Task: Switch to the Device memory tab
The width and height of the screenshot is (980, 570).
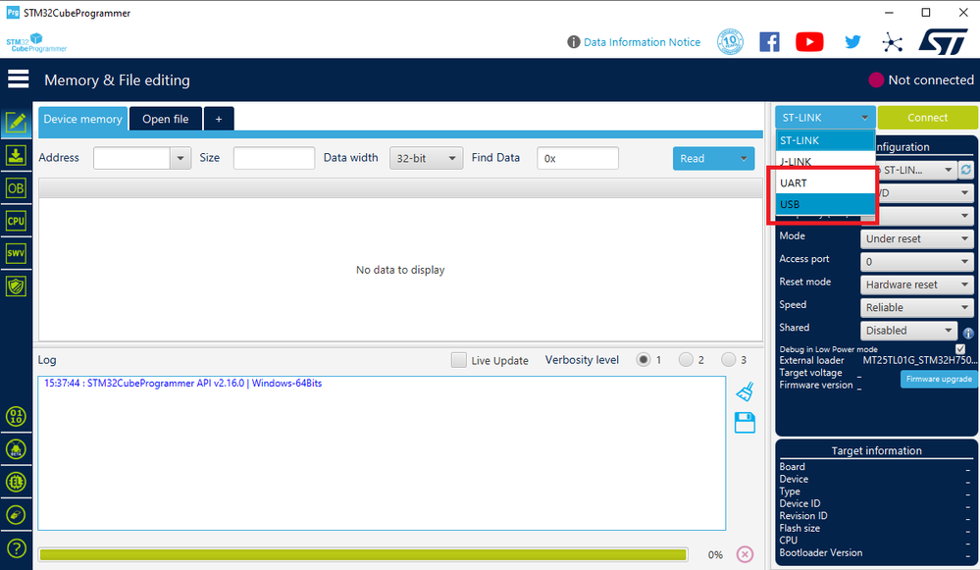Action: 83,119
